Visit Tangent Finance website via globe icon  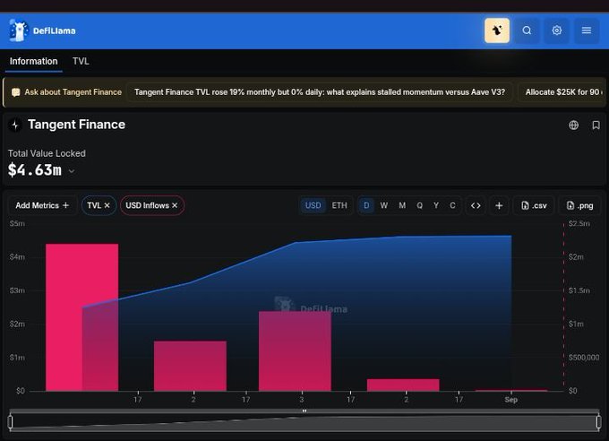coord(574,125)
